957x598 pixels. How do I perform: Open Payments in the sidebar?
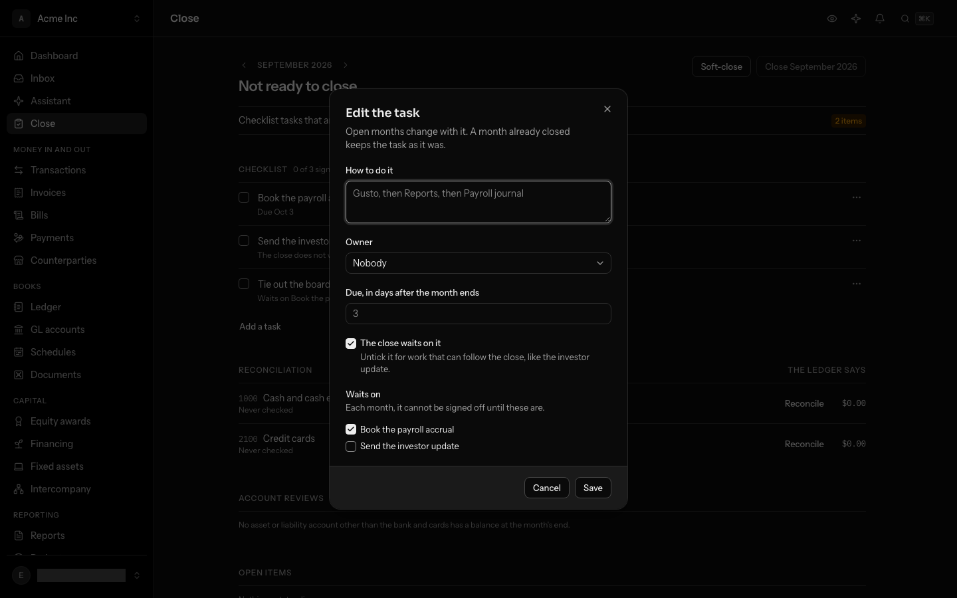[x=77, y=238]
